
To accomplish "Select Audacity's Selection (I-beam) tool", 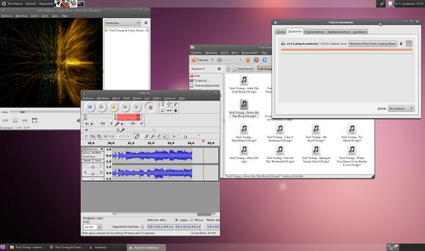I will coord(163,104).
